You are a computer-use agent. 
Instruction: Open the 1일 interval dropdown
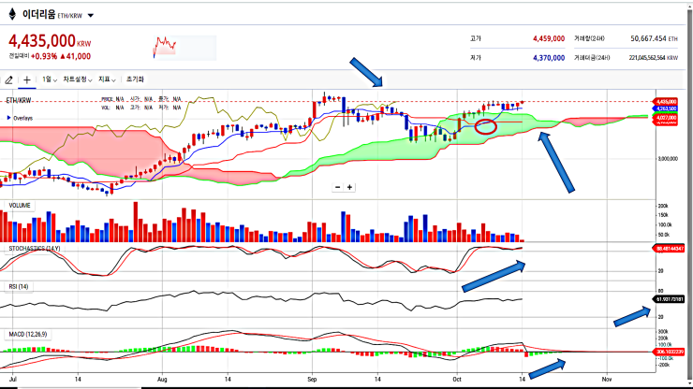(x=50, y=79)
